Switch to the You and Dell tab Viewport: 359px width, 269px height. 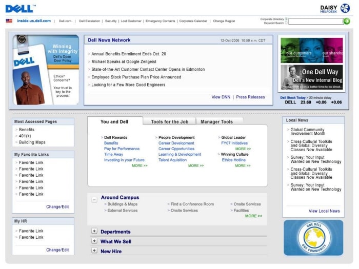(x=114, y=122)
